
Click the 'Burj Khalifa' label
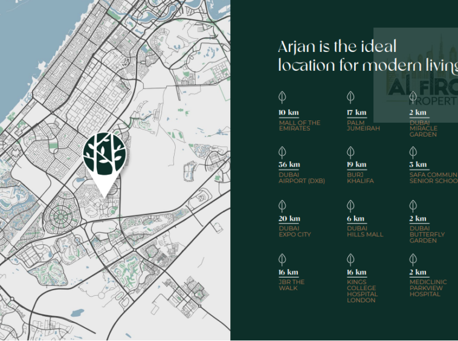tap(361, 178)
